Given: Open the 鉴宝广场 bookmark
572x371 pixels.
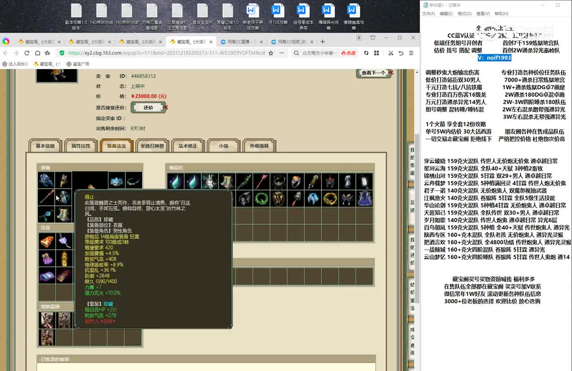Looking at the screenshot, I should (78, 64).
